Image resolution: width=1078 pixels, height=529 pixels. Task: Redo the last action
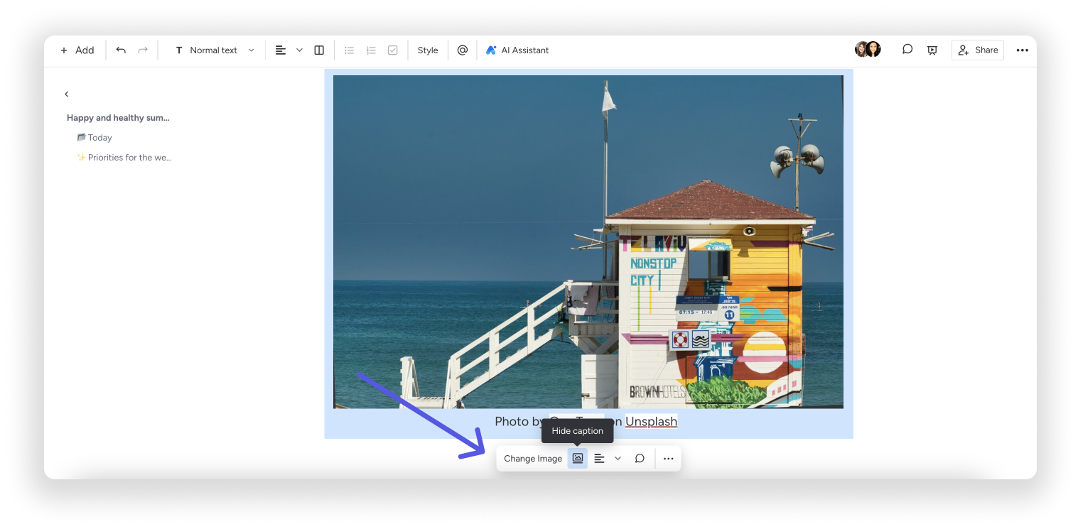pyautogui.click(x=143, y=50)
